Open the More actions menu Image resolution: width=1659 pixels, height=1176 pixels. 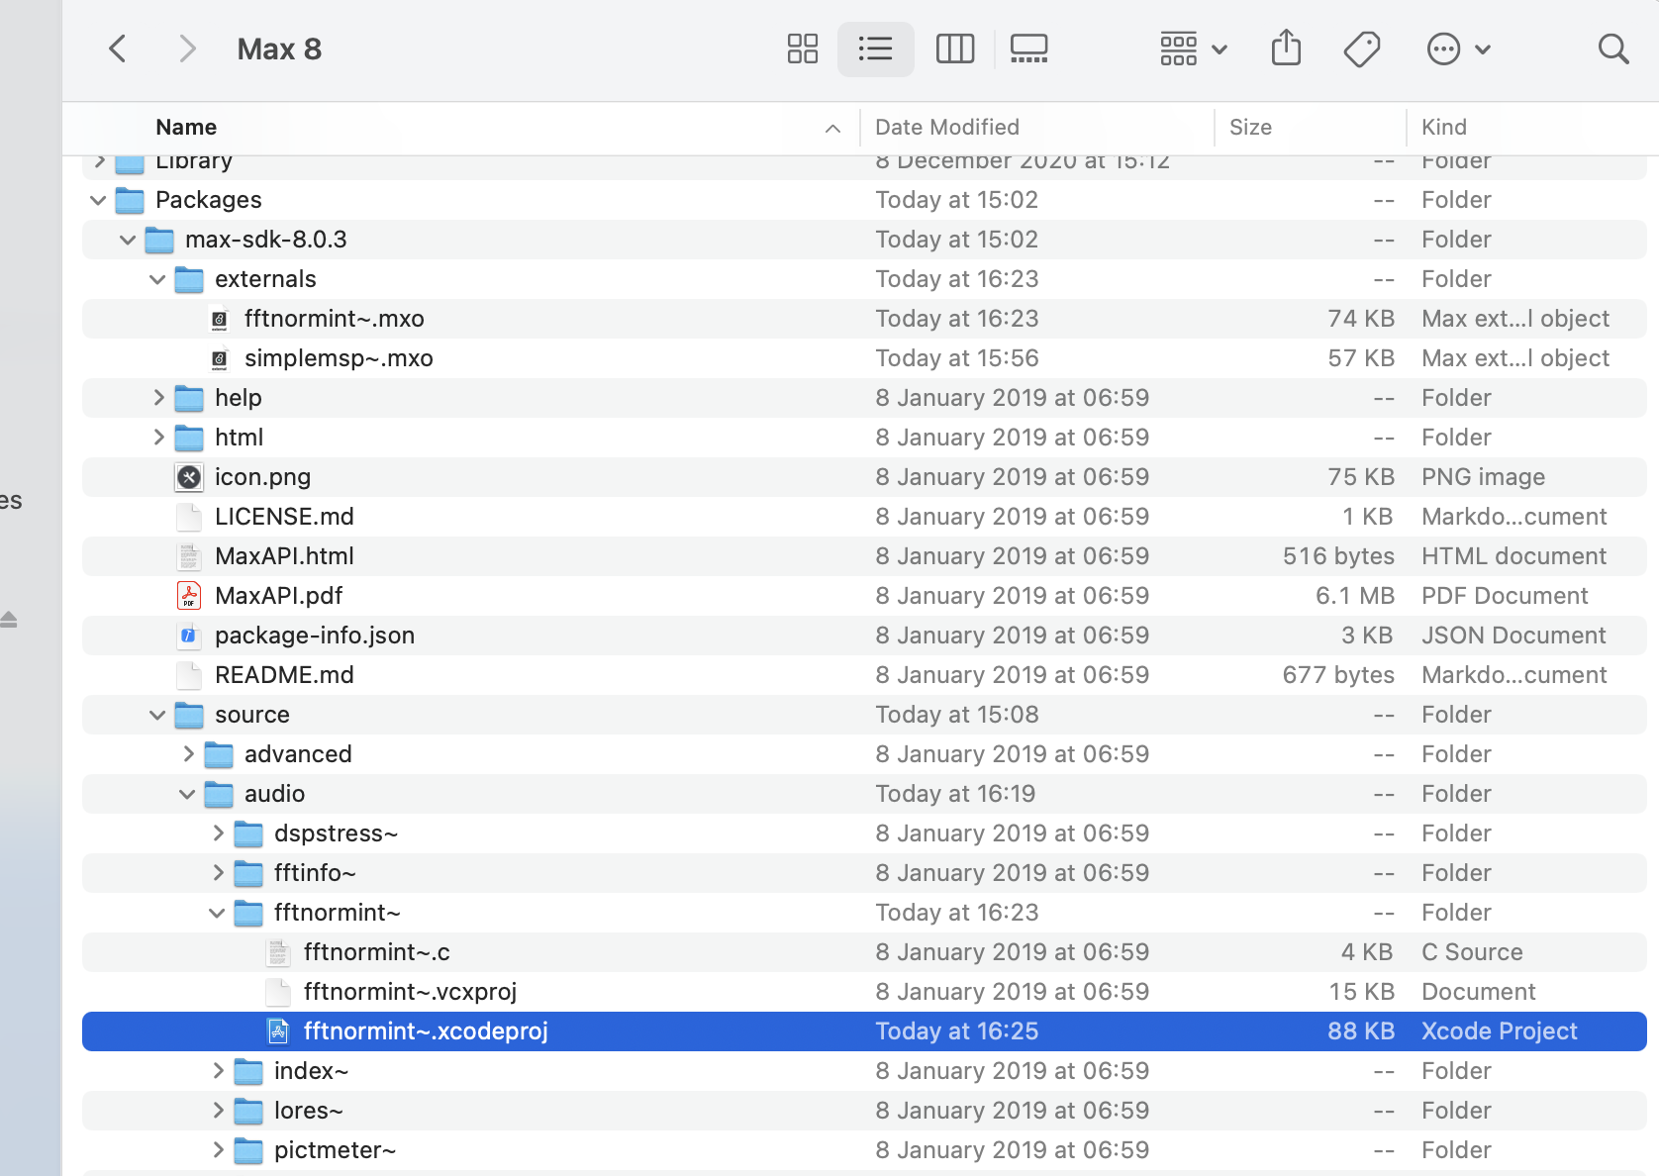click(1458, 49)
